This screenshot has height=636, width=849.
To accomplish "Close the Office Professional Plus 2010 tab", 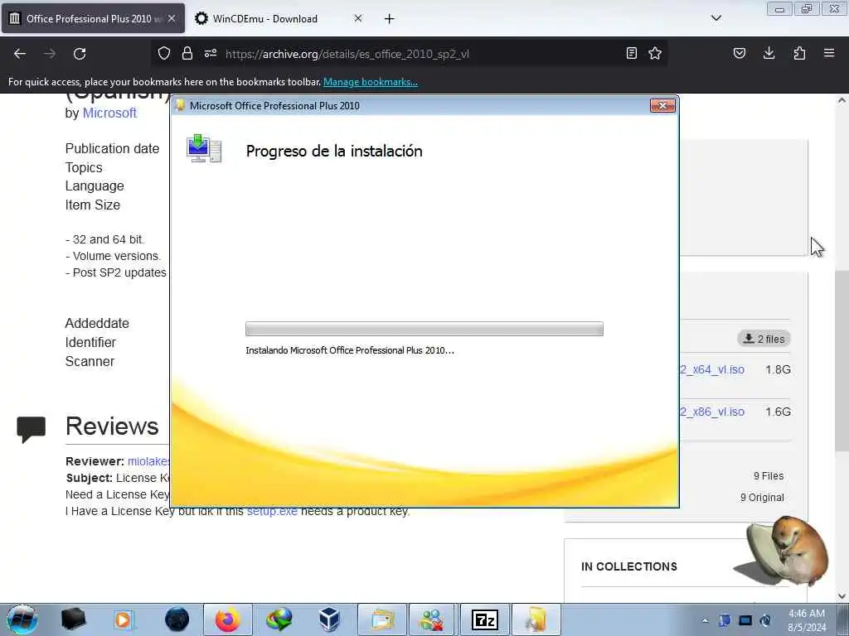I will (172, 18).
